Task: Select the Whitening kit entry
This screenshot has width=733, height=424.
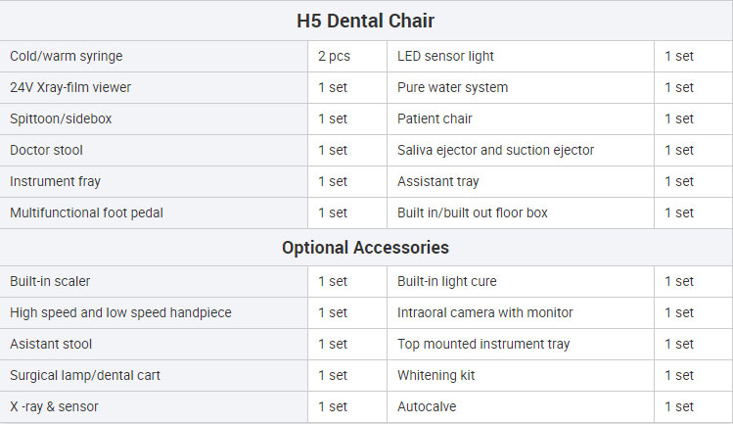Action: click(435, 375)
